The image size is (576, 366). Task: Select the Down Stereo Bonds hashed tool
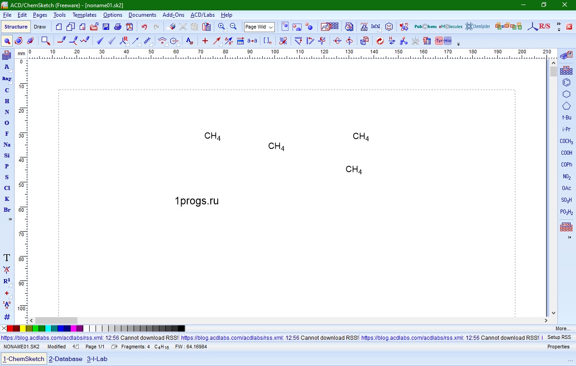point(112,41)
